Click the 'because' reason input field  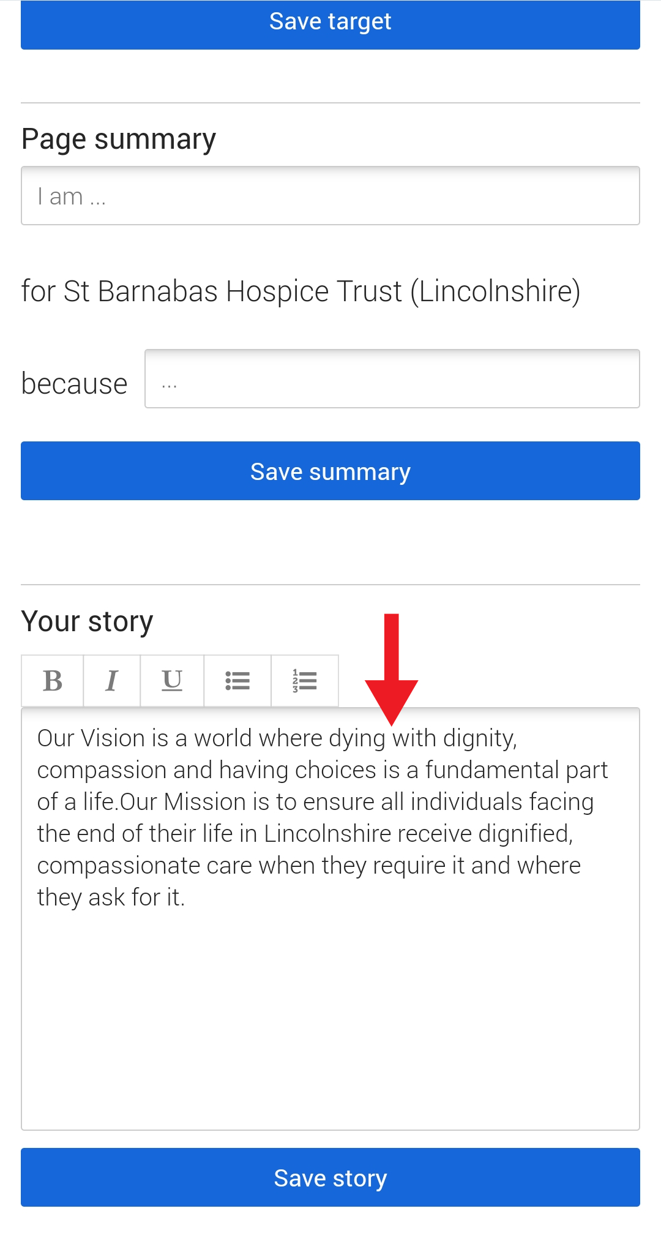pos(392,379)
